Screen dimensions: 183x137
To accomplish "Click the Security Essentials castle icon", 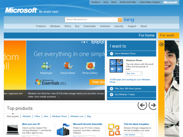I will (63, 130).
